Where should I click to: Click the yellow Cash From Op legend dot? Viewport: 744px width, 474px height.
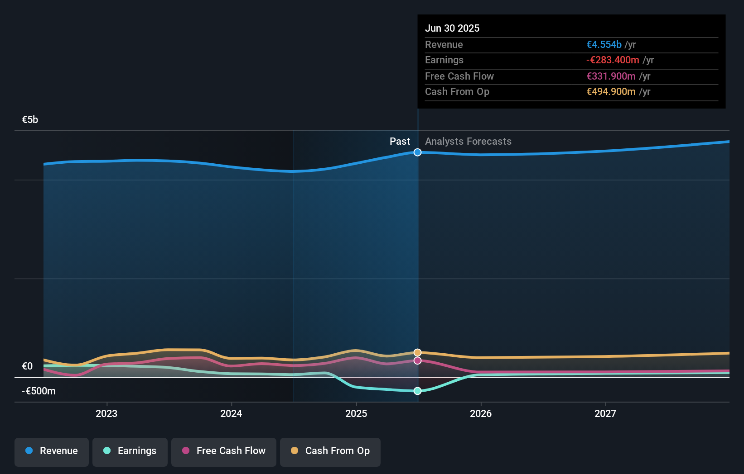click(x=295, y=451)
